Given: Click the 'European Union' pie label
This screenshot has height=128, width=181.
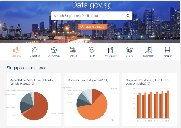Looking at the screenshot, I should 67,88.
